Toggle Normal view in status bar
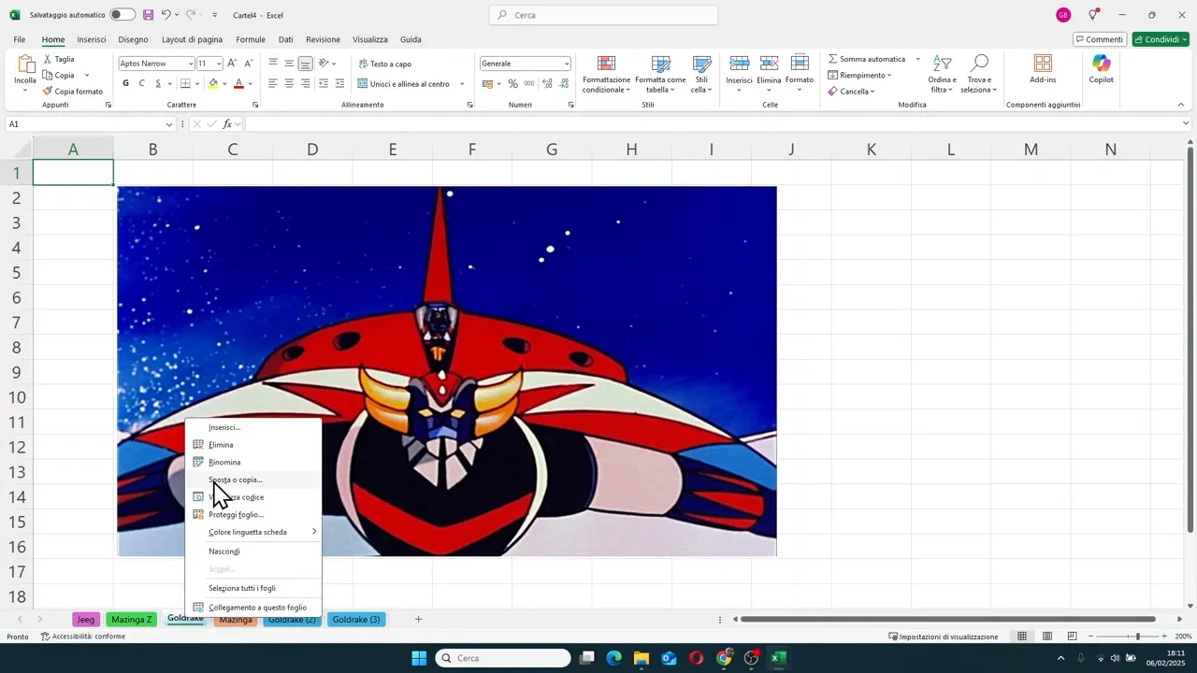This screenshot has height=673, width=1197. [1022, 637]
